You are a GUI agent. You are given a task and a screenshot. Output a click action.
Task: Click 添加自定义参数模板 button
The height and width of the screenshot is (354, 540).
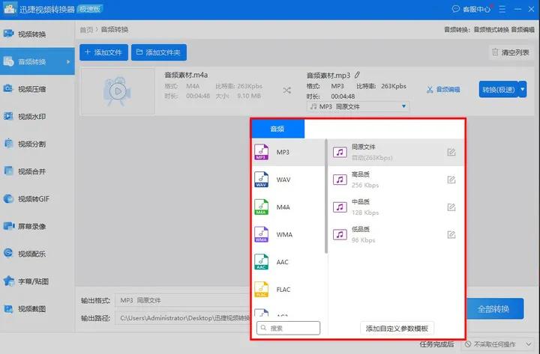click(x=397, y=329)
